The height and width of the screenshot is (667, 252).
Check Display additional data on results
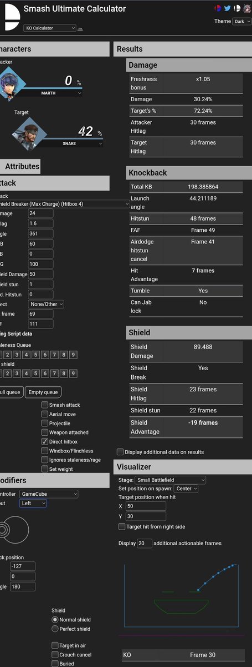tap(120, 452)
